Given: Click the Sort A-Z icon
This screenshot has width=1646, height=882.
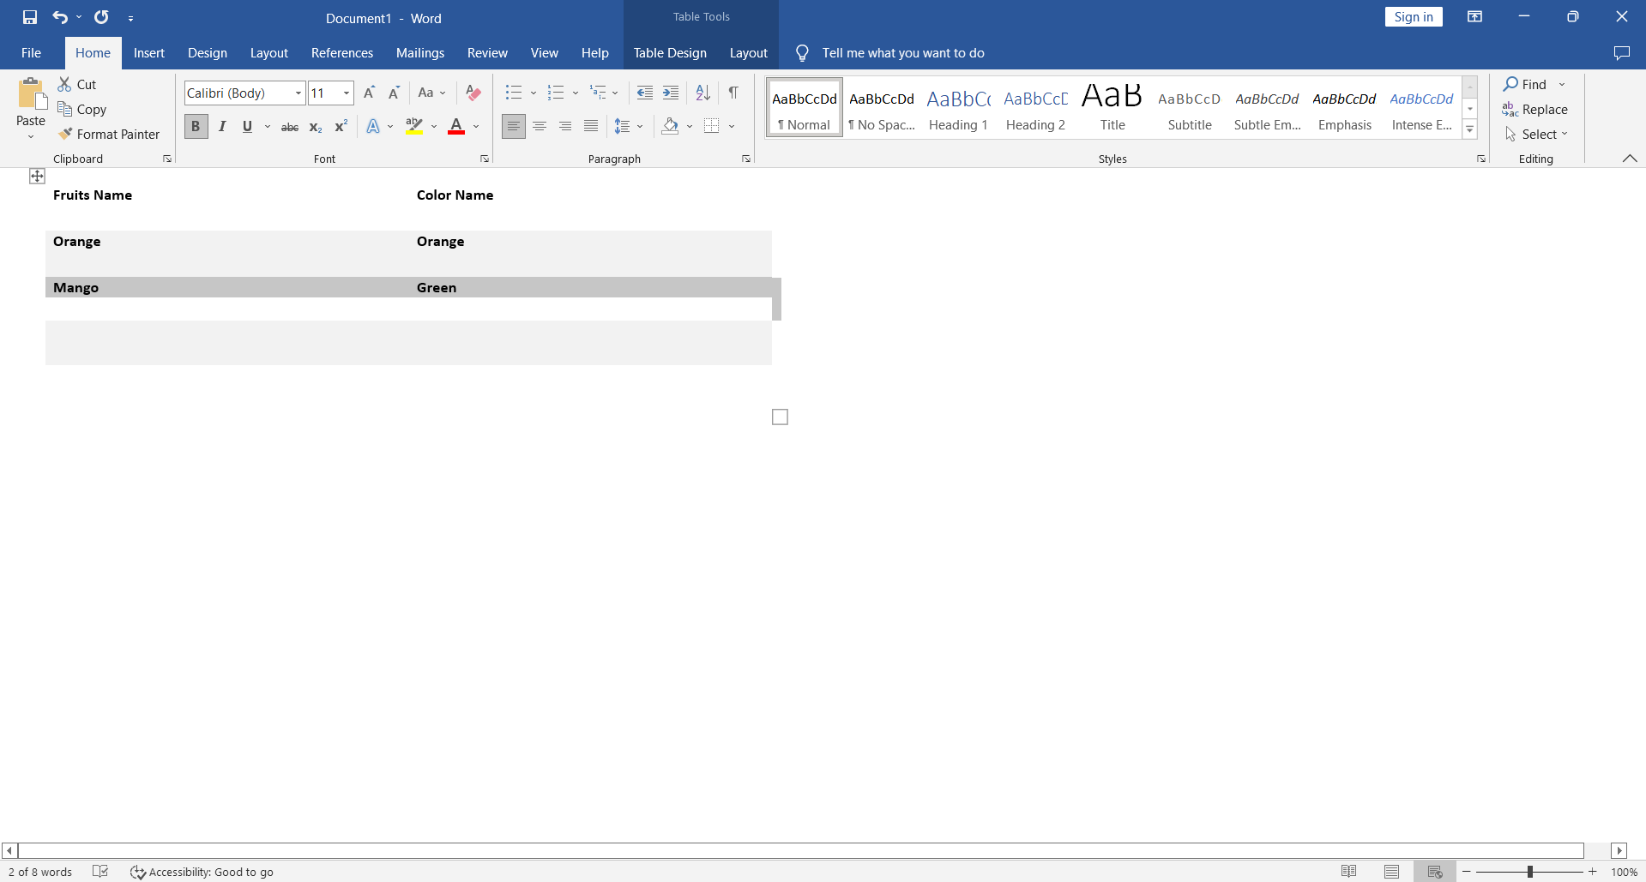Looking at the screenshot, I should [702, 93].
